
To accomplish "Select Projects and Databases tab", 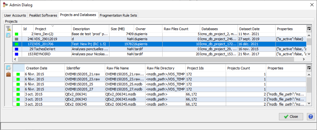I will click(78, 15).
